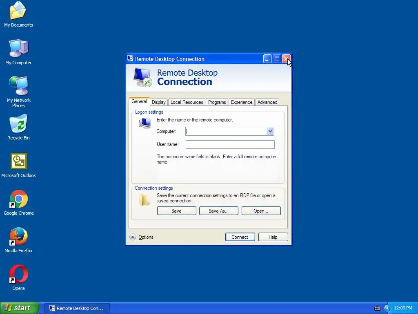Switch to the Experience tab
This screenshot has height=314, width=418.
242,102
